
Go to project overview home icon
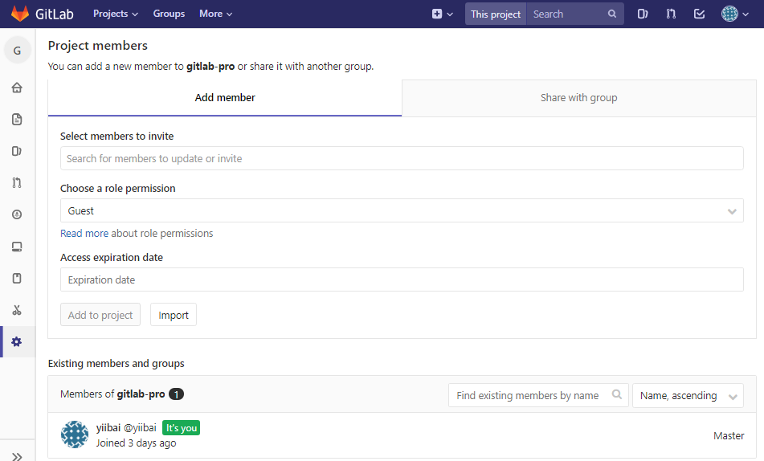pyautogui.click(x=17, y=88)
